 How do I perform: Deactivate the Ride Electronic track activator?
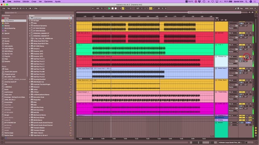coord(242,80)
